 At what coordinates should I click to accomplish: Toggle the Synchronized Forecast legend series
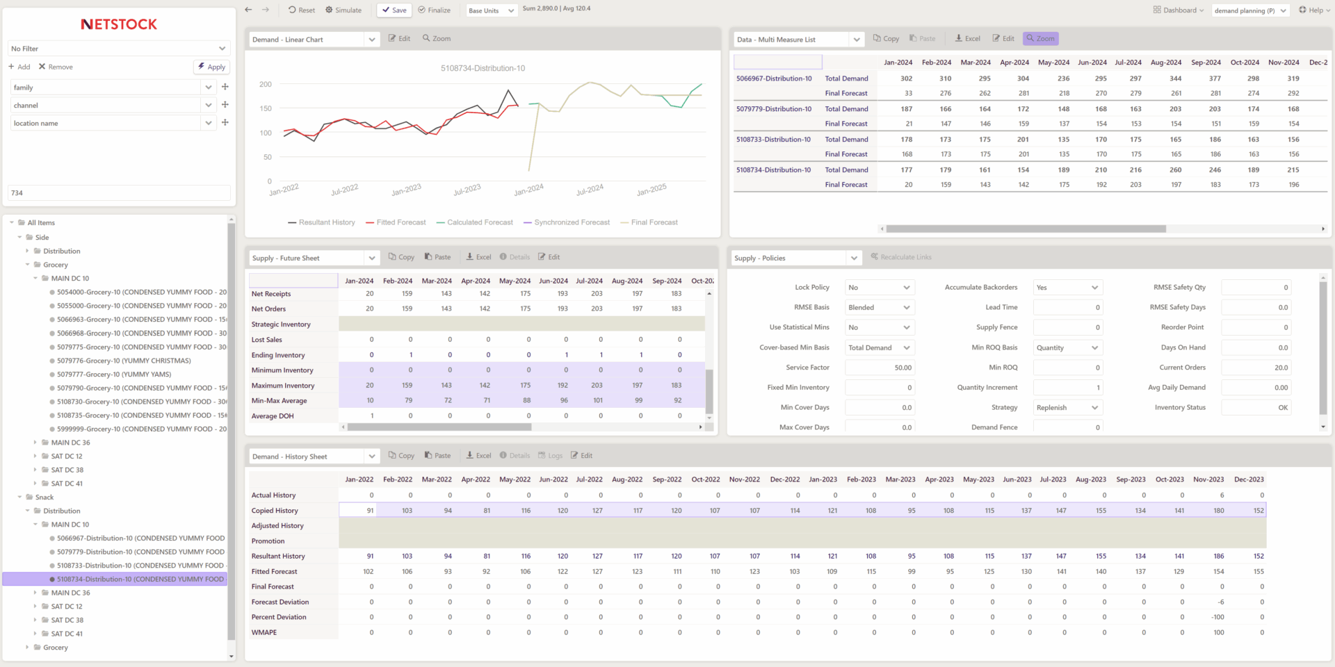coord(567,222)
